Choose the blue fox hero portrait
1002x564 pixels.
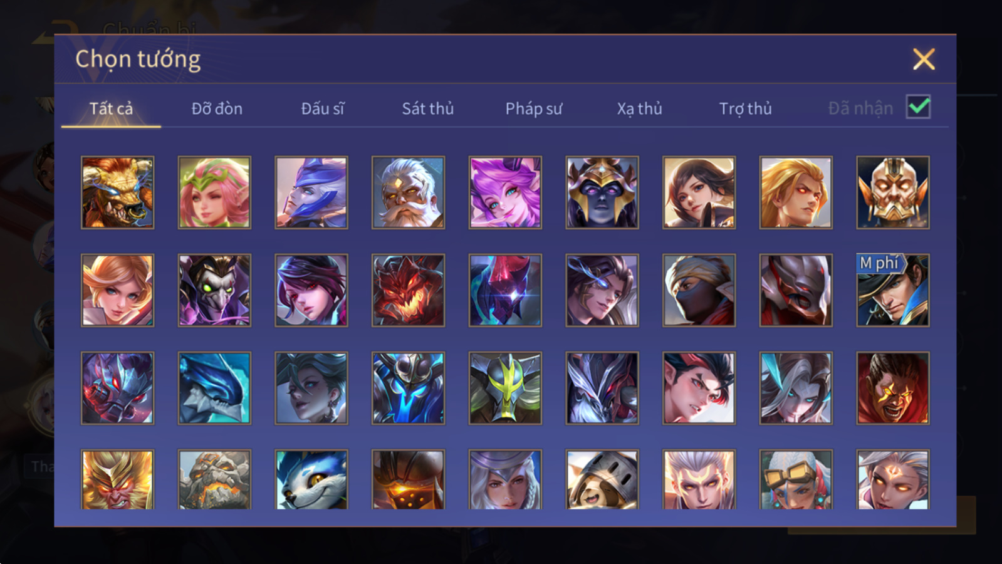(x=311, y=479)
